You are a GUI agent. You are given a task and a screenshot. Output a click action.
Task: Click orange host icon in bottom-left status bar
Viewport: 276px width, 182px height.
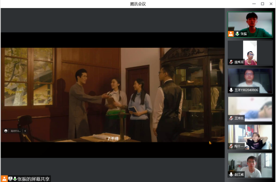coord(4,178)
